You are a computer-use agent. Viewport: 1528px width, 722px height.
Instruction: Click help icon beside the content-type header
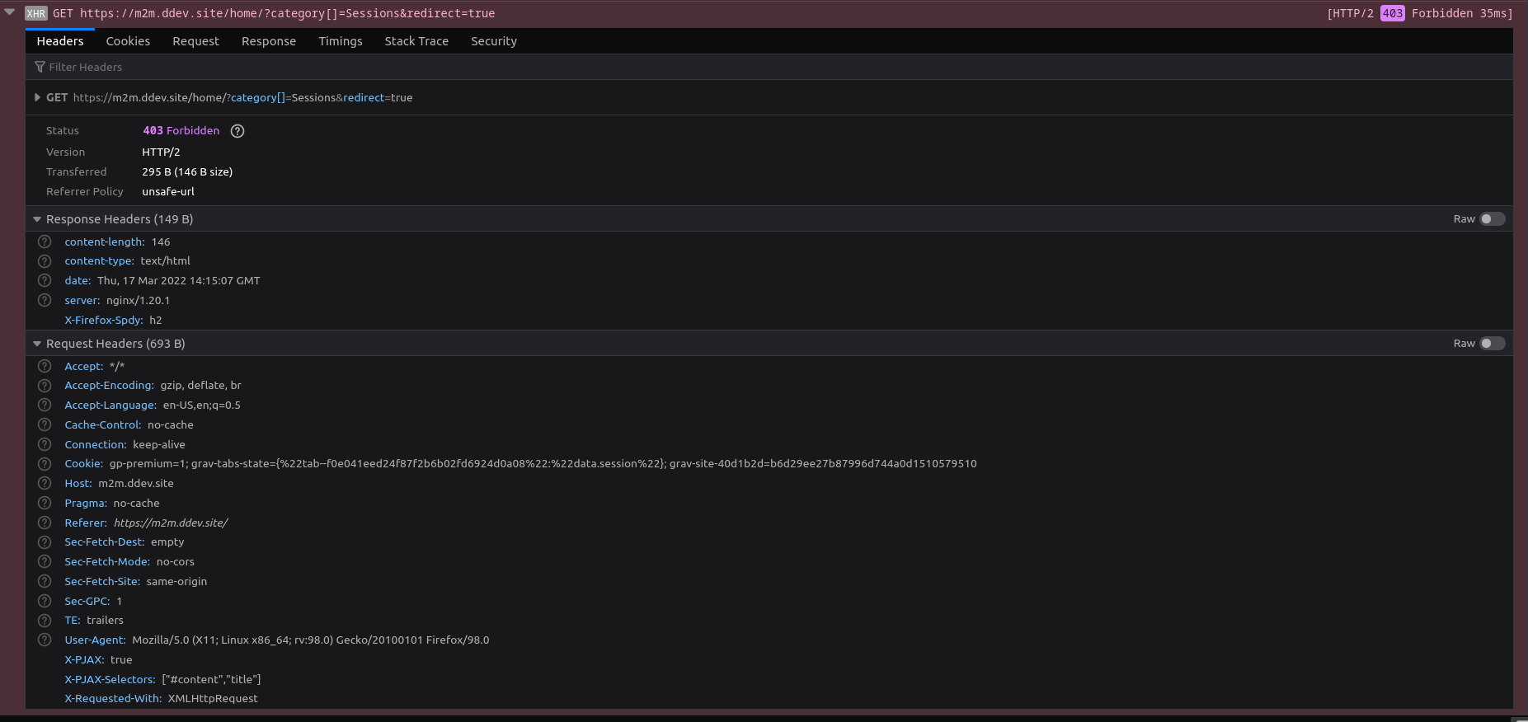[x=45, y=261]
